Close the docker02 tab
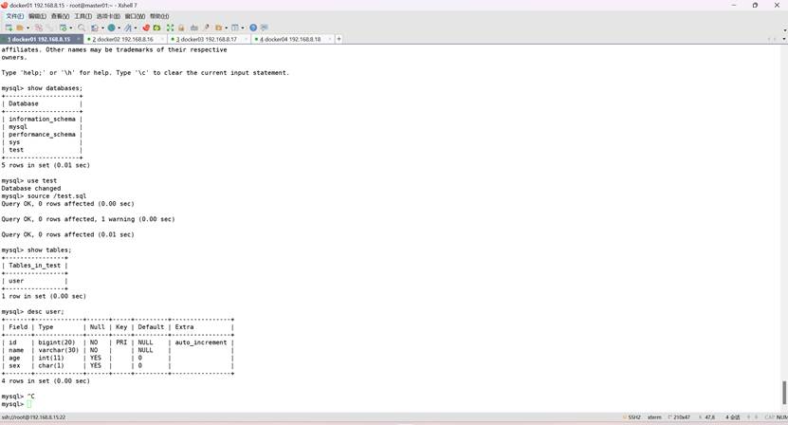 pos(162,39)
